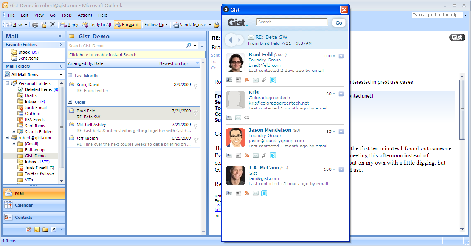Image resolution: width=471 pixels, height=246 pixels.
Task: Open the All Mail Items dropdown
Action: 61,75
